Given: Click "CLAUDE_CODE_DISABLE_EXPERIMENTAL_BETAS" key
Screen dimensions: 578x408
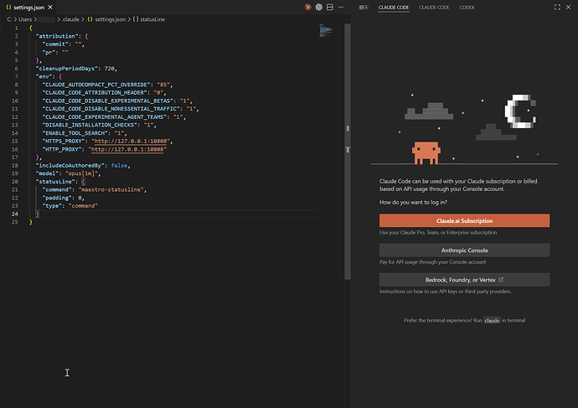Looking at the screenshot, I should (x=107, y=101).
